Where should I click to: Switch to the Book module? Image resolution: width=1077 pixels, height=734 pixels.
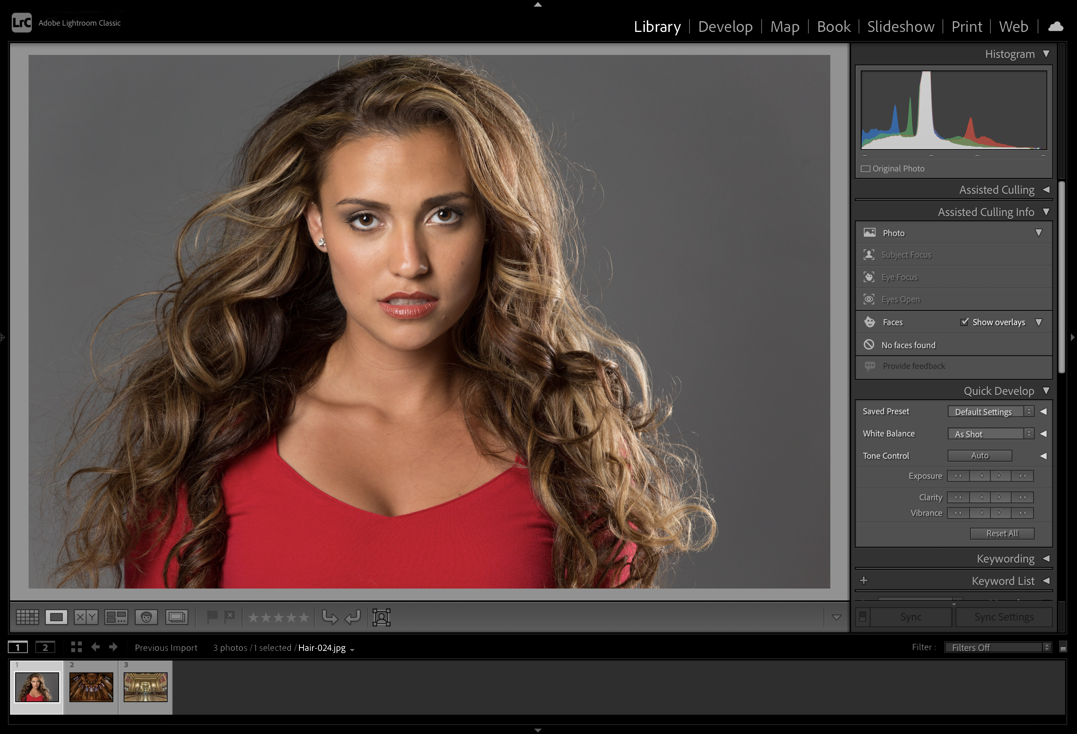pyautogui.click(x=834, y=26)
